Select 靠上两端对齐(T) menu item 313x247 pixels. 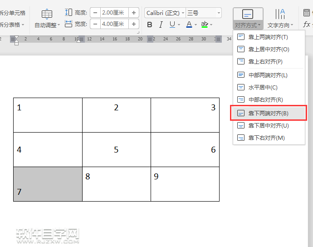269,37
